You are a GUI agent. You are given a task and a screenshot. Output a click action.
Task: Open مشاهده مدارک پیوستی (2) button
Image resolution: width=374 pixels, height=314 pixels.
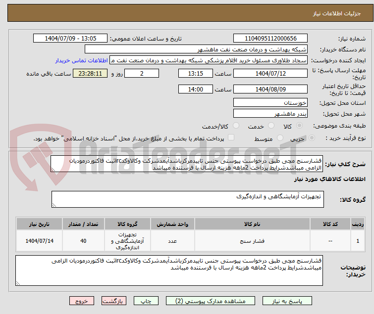pyautogui.click(x=211, y=301)
